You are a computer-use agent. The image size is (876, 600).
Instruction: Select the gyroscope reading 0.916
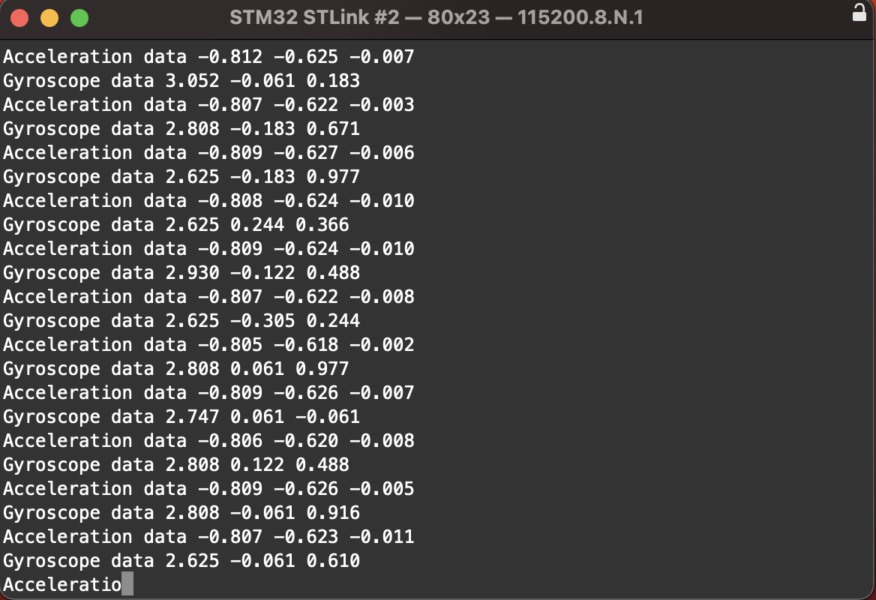pyautogui.click(x=333, y=513)
